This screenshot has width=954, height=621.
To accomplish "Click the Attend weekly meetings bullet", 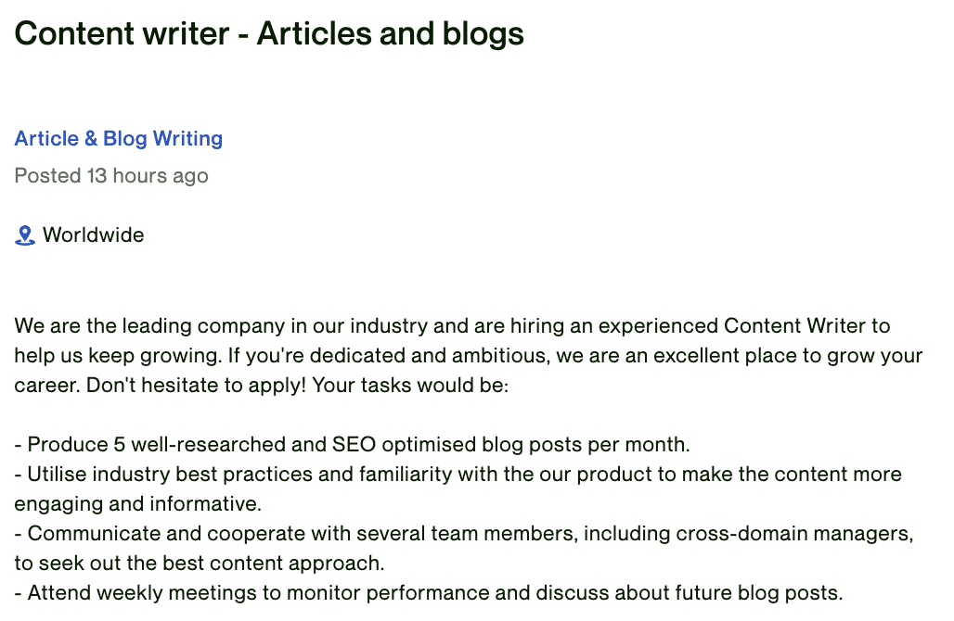I will click(x=429, y=593).
